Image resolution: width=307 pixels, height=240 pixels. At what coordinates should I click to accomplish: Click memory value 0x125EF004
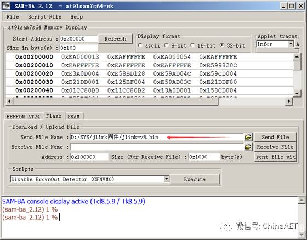126,82
